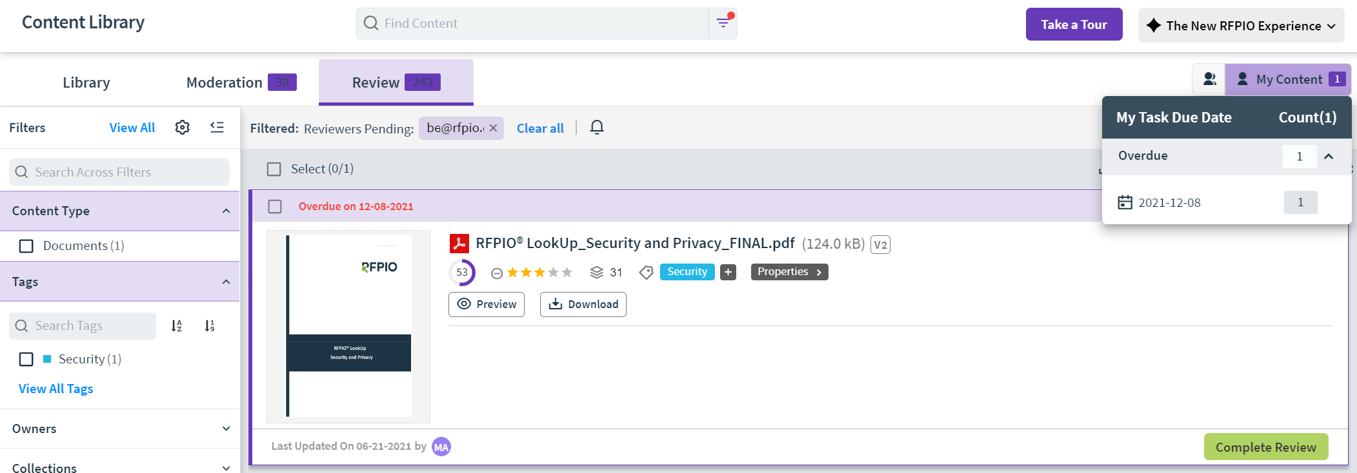
Task: Check the Security tag filter
Action: coord(26,360)
